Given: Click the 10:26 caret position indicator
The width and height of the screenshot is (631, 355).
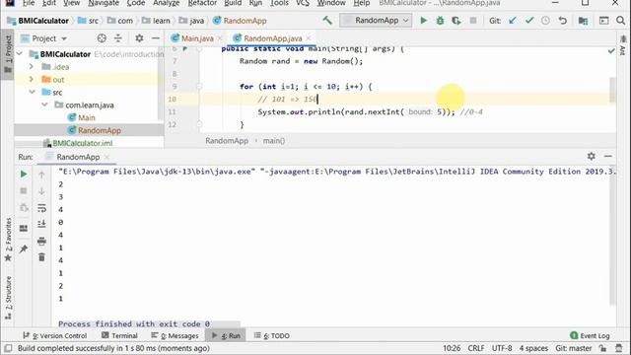Looking at the screenshot, I should coord(452,348).
